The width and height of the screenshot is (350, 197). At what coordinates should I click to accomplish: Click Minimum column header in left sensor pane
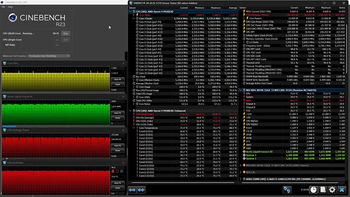pyautogui.click(x=199, y=8)
